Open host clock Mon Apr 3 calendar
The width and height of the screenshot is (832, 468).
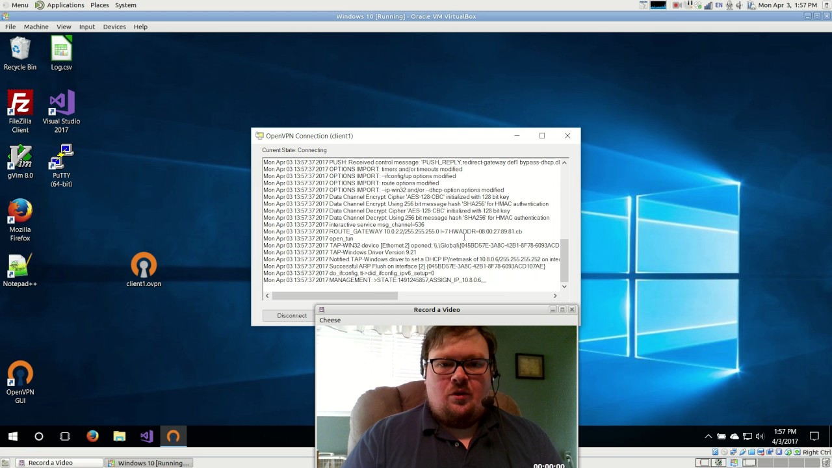coord(787,5)
